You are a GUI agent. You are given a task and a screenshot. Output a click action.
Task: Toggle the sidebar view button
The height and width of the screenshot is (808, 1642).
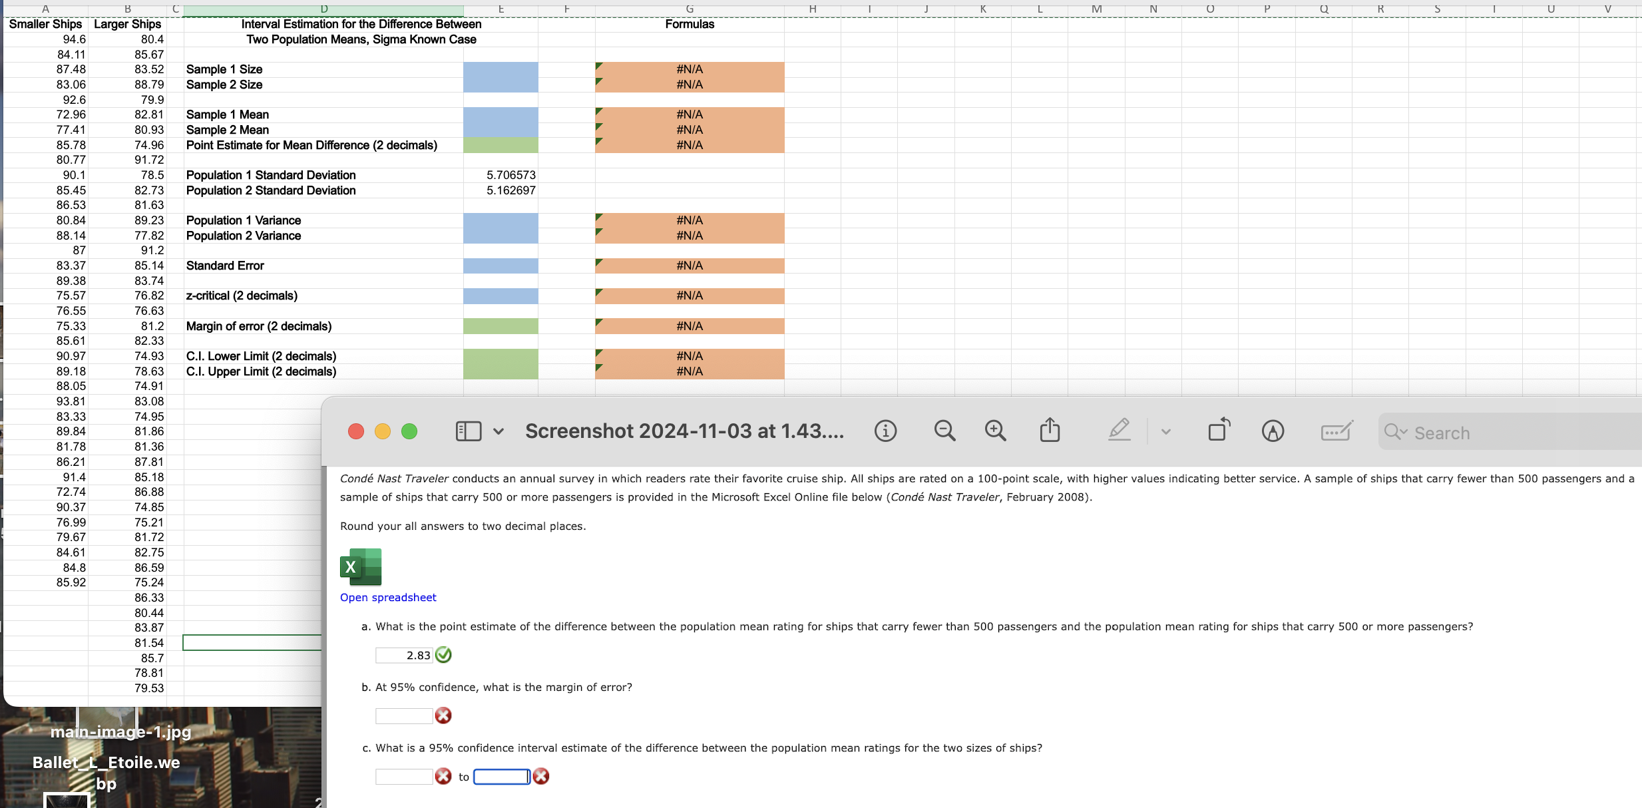click(x=468, y=431)
